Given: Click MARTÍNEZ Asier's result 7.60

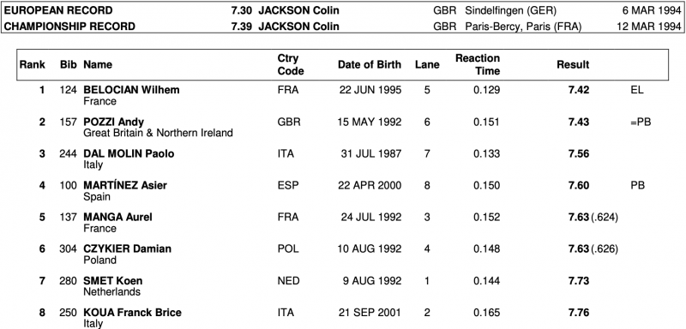Looking at the screenshot, I should click(578, 186).
